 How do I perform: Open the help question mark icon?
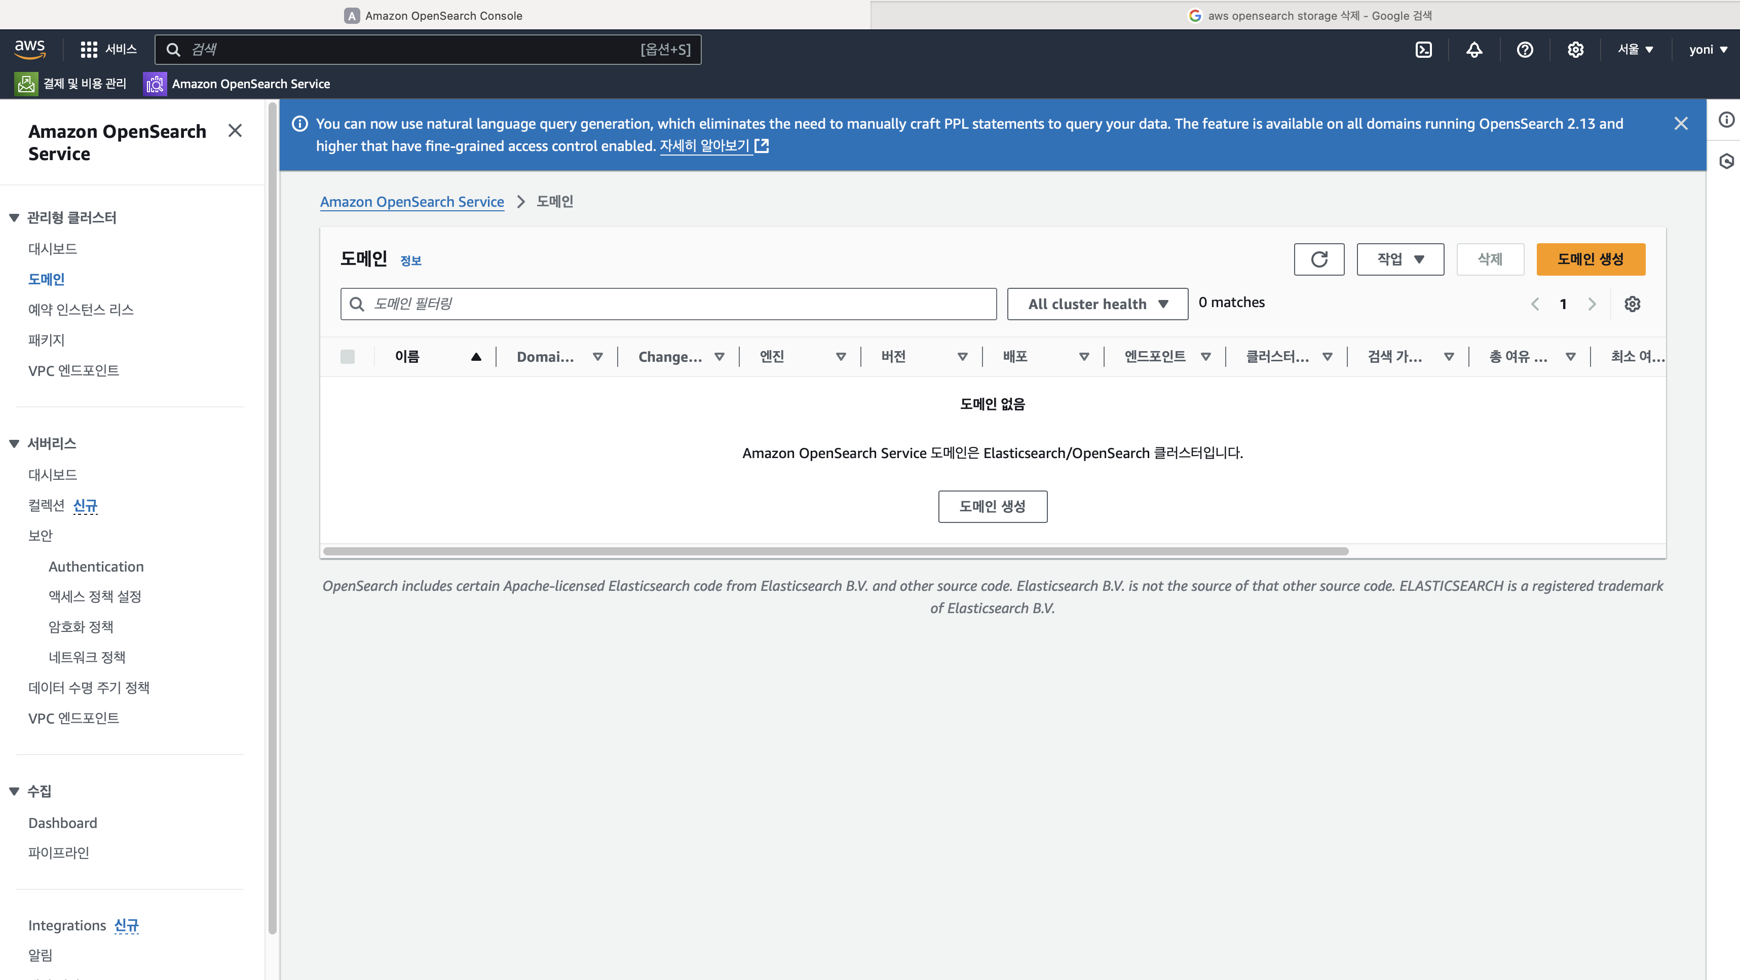point(1525,49)
